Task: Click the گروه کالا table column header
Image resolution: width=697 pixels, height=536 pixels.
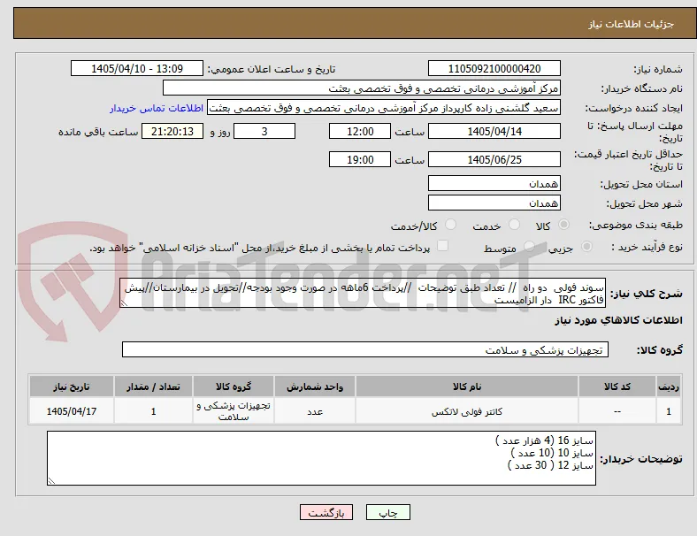Action: [x=234, y=387]
